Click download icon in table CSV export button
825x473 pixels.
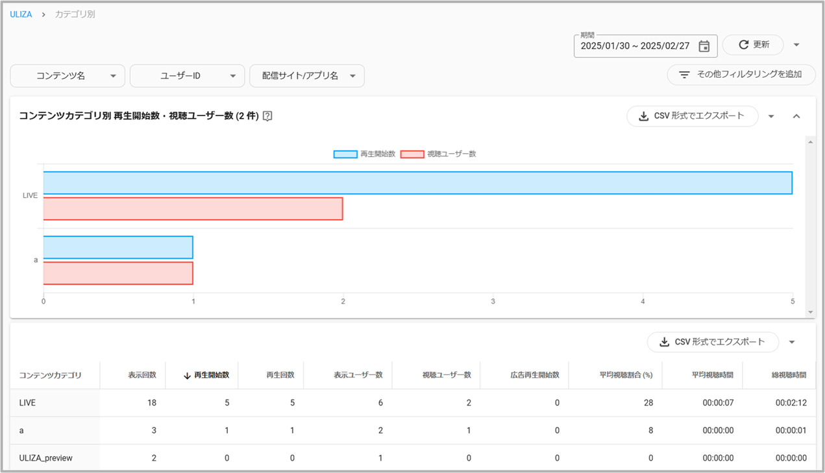tap(664, 342)
